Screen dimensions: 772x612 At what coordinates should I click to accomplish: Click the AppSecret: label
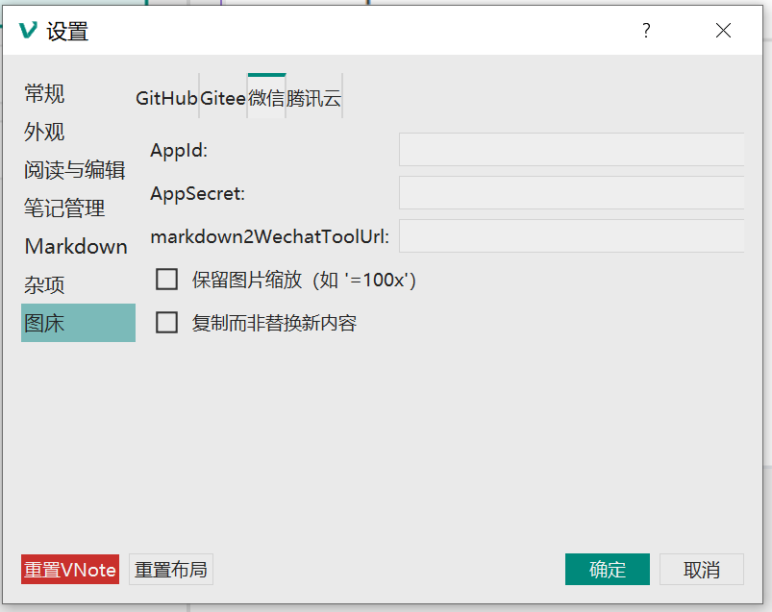pyautogui.click(x=197, y=193)
